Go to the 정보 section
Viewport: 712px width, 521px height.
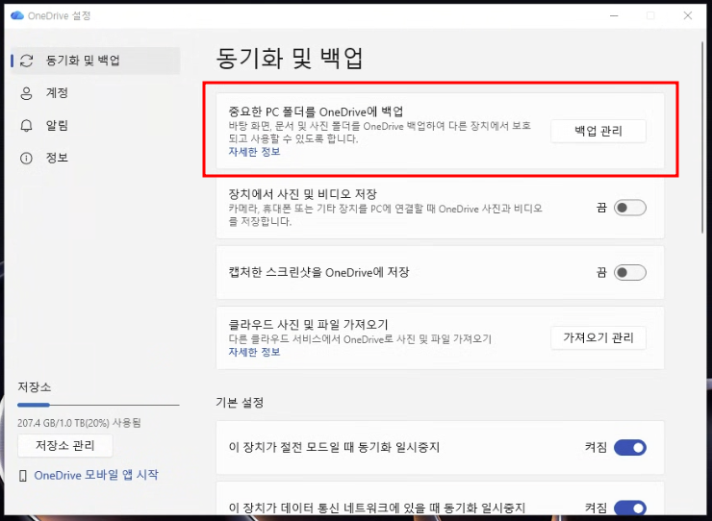pos(95,158)
